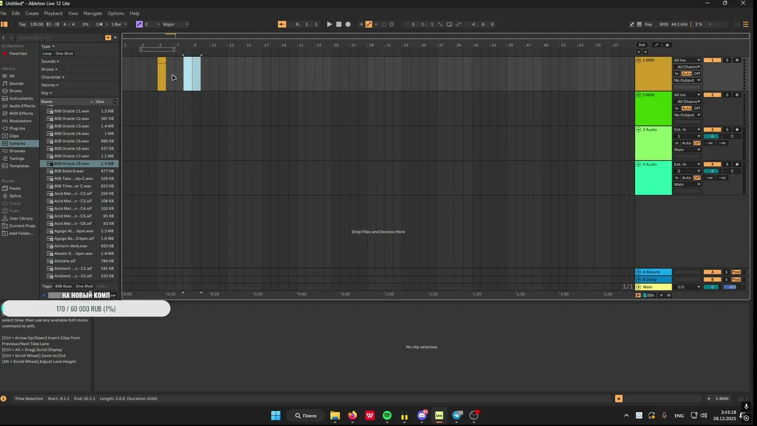This screenshot has height=426, width=757.
Task: Toggle Computer MIDI Keyboard icon
Action: (639, 24)
